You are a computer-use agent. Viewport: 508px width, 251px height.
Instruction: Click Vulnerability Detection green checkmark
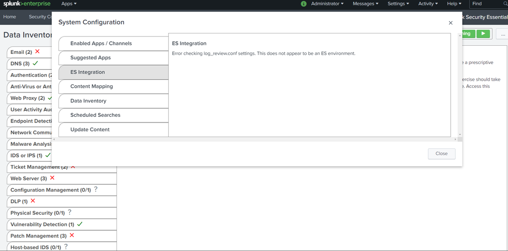pos(80,224)
